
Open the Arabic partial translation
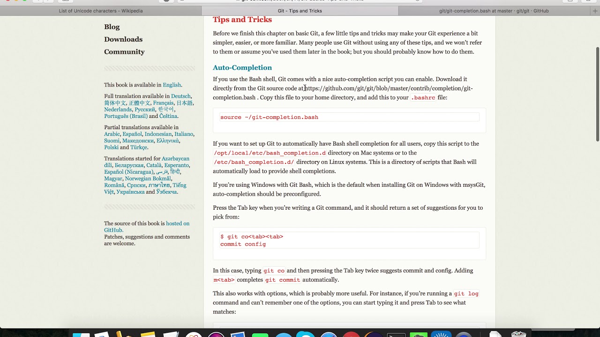(x=112, y=134)
